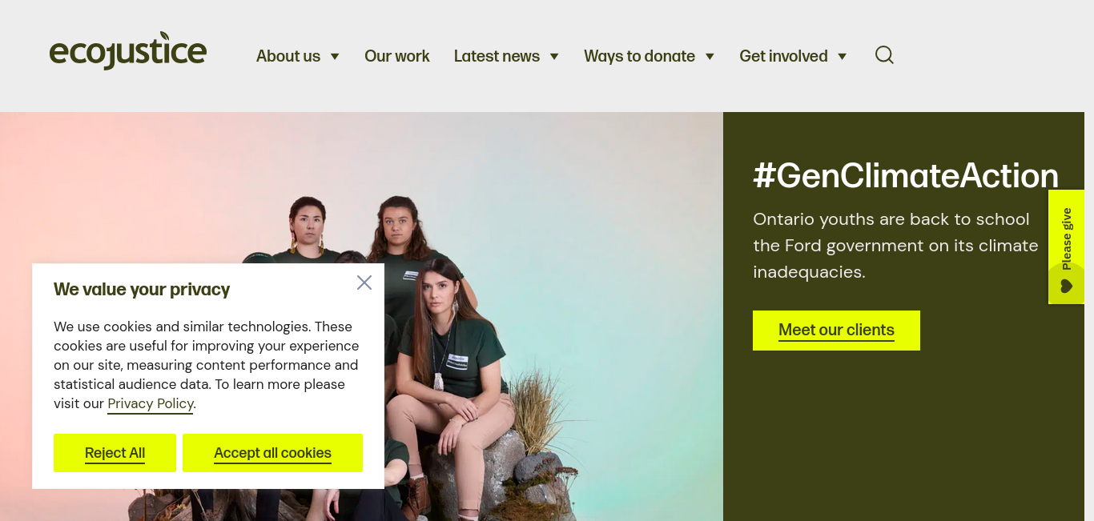Screen dimensions: 1094x521
Task: Expand the Get involved dropdown arrow
Action: tap(843, 56)
